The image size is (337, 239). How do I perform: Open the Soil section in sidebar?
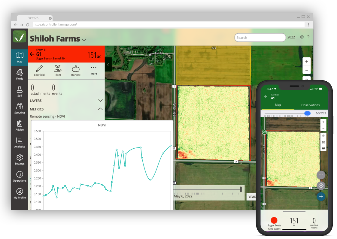(x=20, y=91)
